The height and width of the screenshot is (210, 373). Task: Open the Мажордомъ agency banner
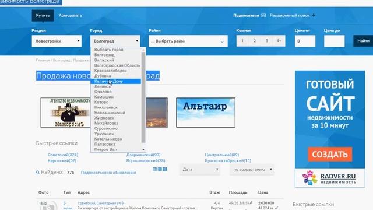[65, 113]
